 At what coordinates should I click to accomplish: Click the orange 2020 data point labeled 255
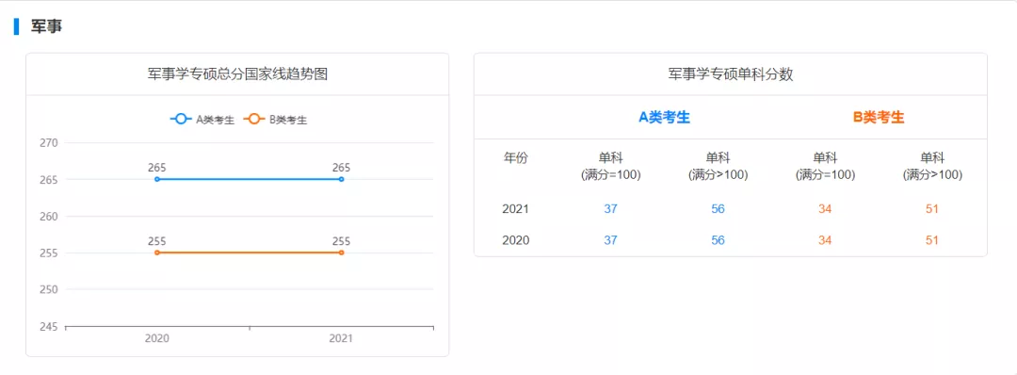pyautogui.click(x=157, y=253)
